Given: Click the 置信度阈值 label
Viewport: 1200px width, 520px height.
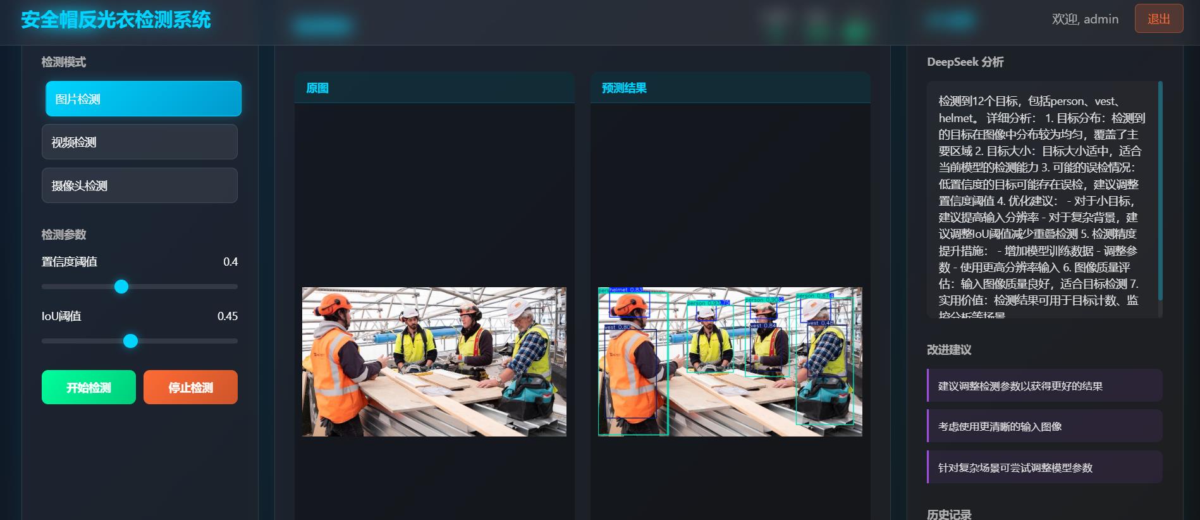Looking at the screenshot, I should [70, 262].
